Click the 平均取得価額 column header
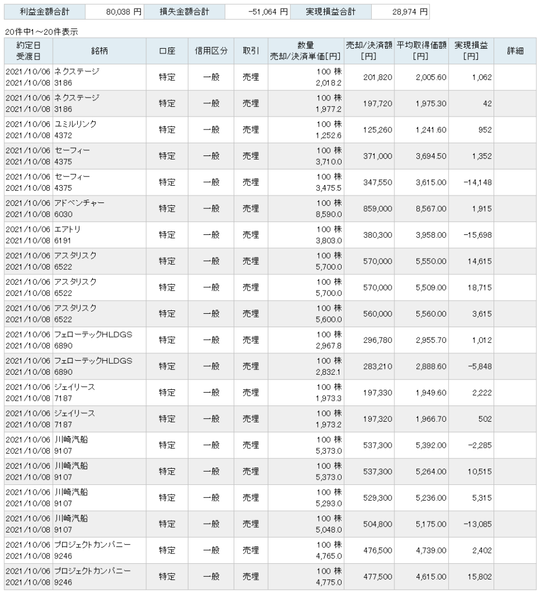This screenshot has height=594, width=540. click(422, 51)
